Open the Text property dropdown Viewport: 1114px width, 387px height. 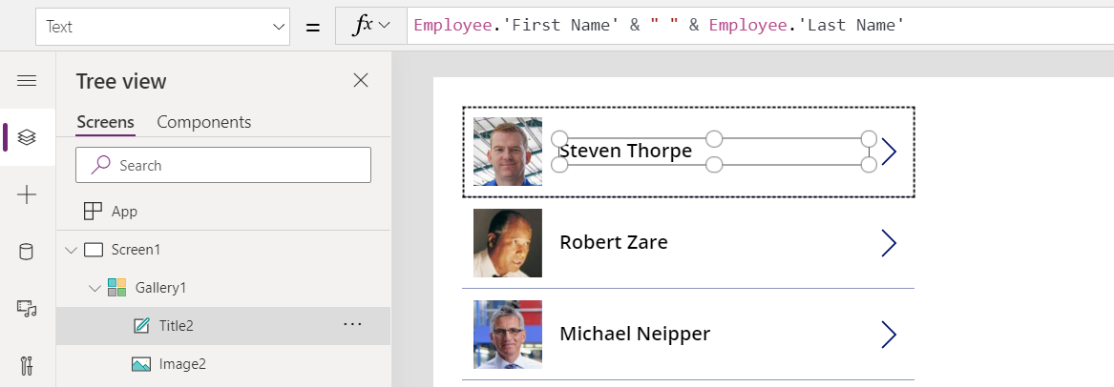[x=162, y=27]
